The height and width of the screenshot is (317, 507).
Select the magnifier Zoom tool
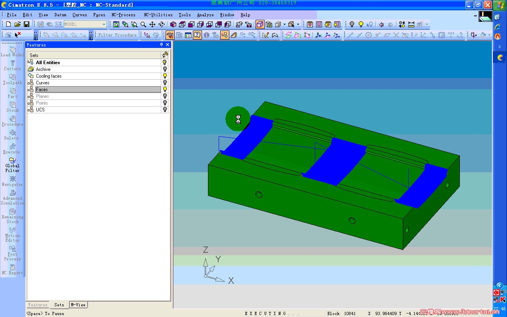coord(143,24)
